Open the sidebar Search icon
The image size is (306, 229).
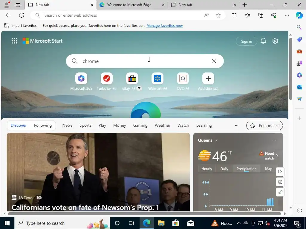(x=299, y=27)
